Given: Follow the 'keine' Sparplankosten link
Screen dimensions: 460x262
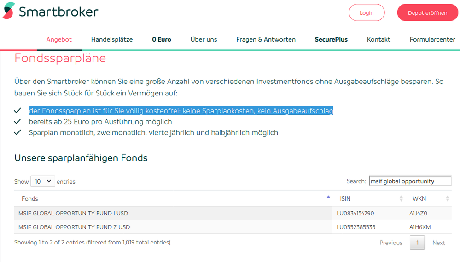Looking at the screenshot, I should (191, 111).
